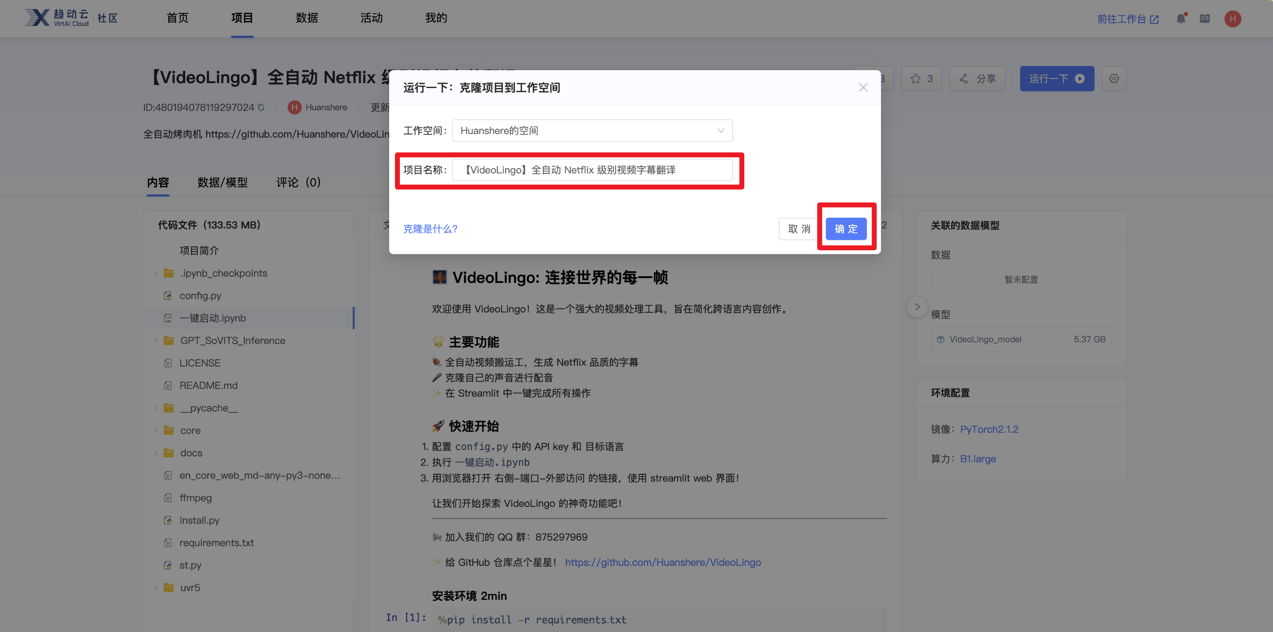
Task: Switch to the 数据/模型 tab
Action: click(x=222, y=182)
